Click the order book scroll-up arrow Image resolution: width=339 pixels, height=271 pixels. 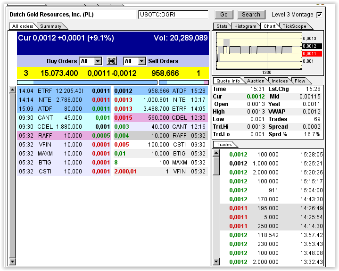coord(12,90)
